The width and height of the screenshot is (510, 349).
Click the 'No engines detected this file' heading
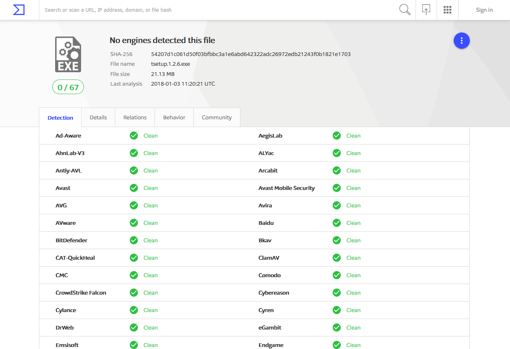(162, 41)
